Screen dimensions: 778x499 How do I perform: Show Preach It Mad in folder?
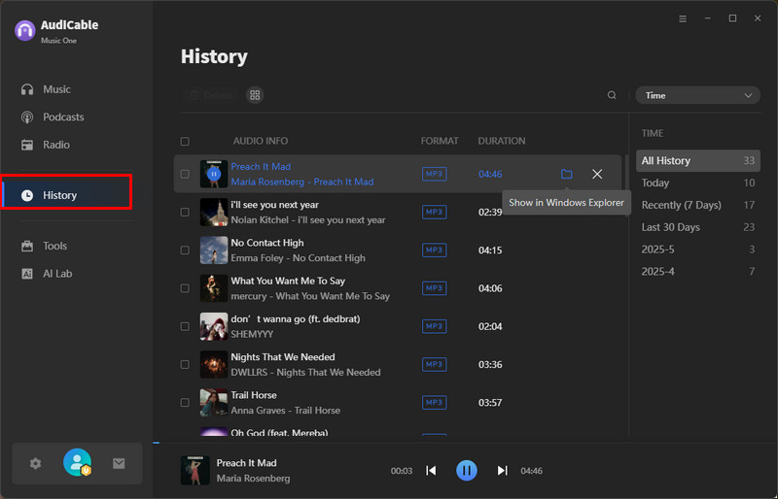click(566, 174)
